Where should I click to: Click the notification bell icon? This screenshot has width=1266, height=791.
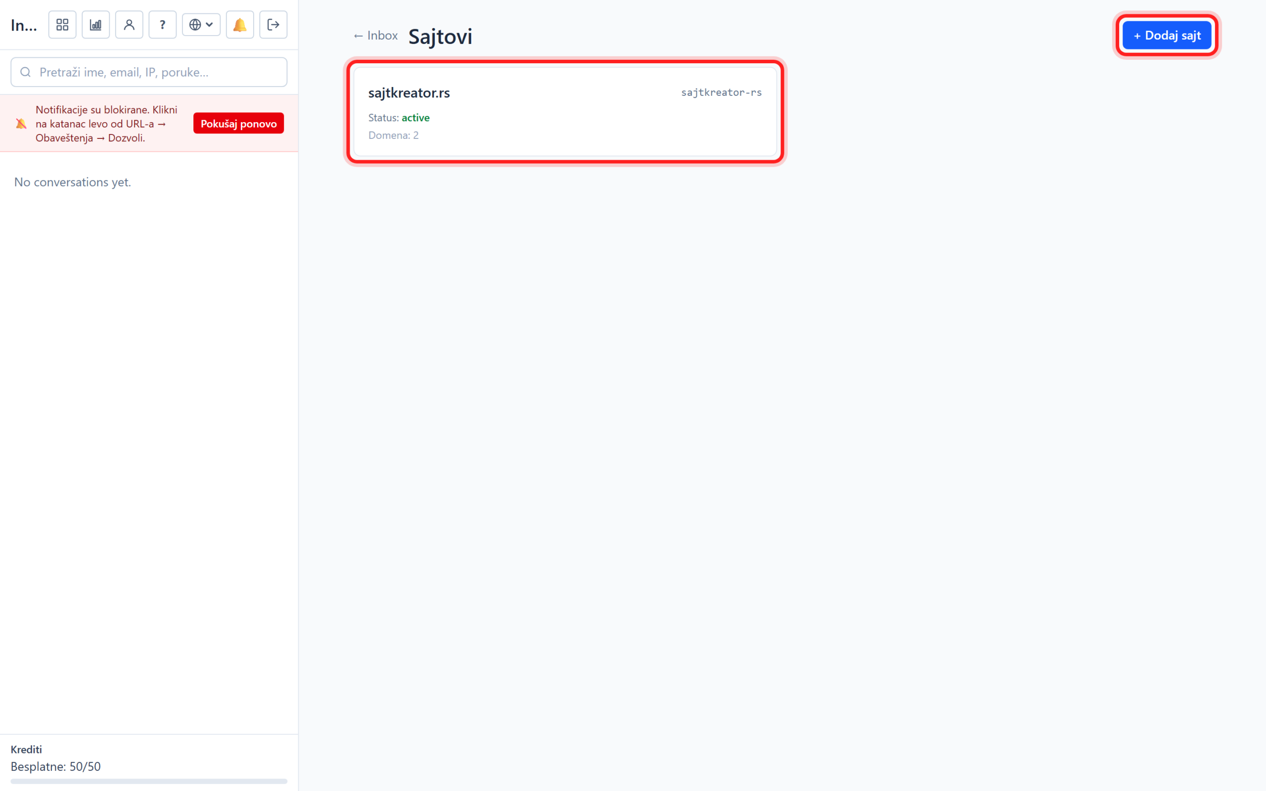click(x=240, y=25)
